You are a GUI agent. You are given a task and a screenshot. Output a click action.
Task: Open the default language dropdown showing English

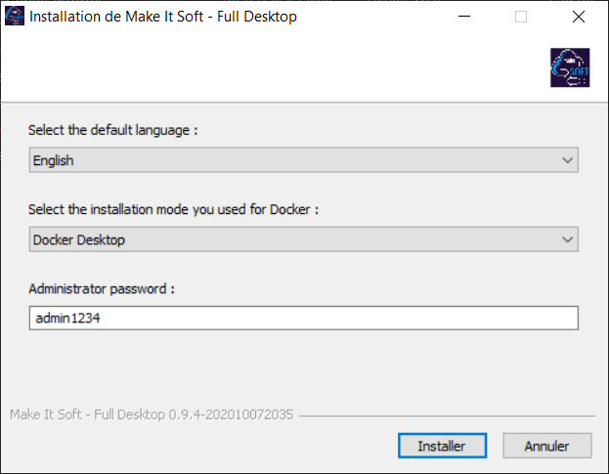pos(304,160)
